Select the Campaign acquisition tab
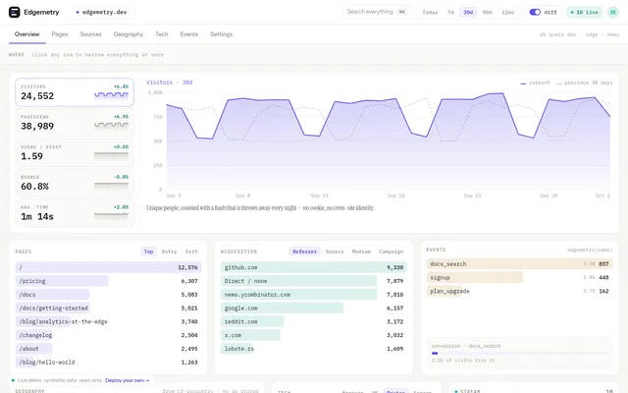The height and width of the screenshot is (393, 628). (391, 252)
